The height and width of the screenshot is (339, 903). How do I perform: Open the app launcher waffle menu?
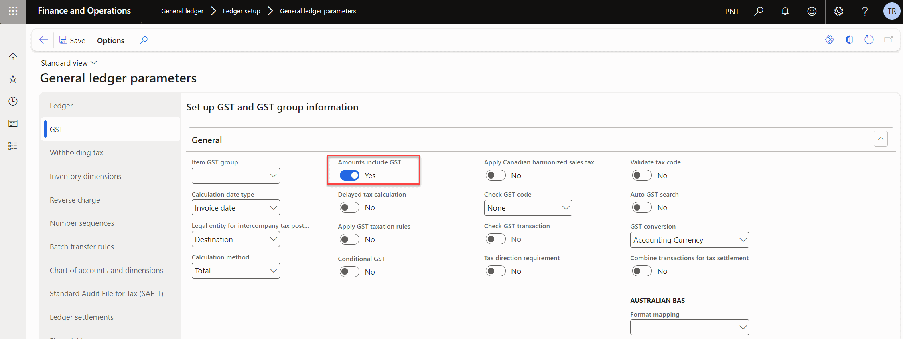(x=13, y=11)
